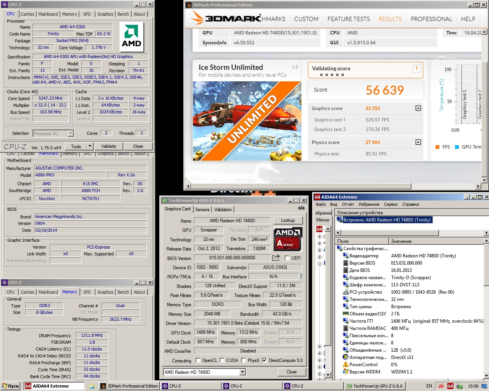Image resolution: width=489 pixels, height=391 pixels.
Task: Click the chip icon beside Версия BIOS
Action: click(346, 263)
